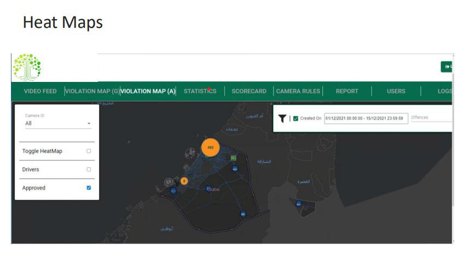Select the Report tab
The image size is (470, 254).
tap(347, 91)
